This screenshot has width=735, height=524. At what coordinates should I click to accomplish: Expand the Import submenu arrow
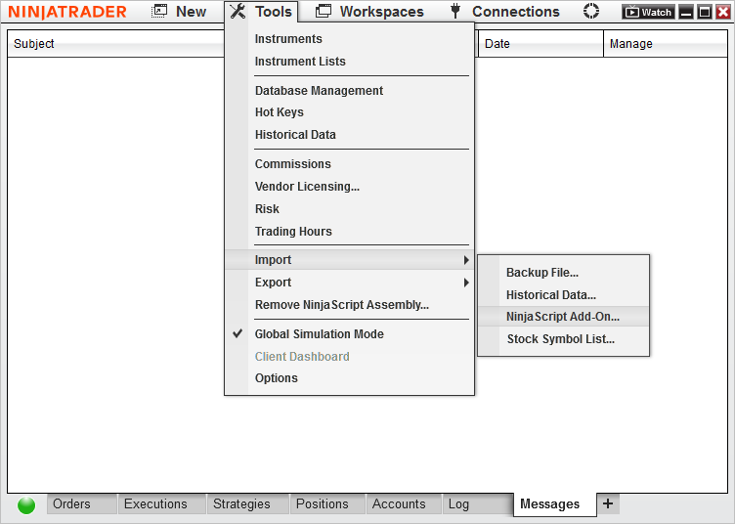[x=466, y=260]
